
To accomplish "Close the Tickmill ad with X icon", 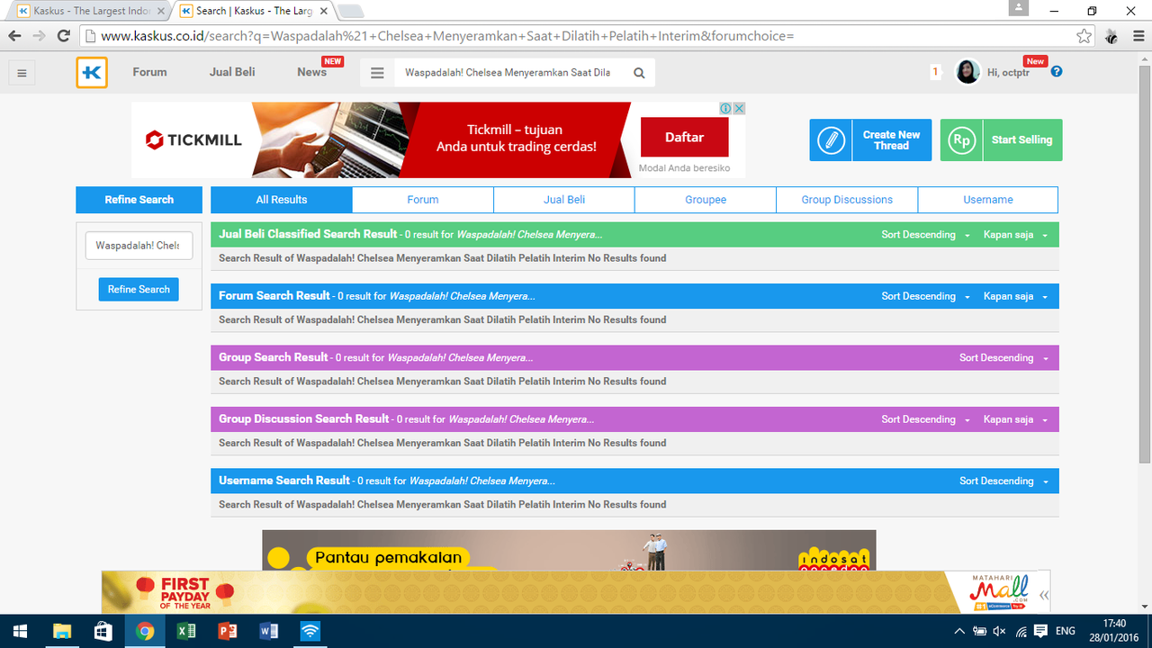I will click(740, 108).
